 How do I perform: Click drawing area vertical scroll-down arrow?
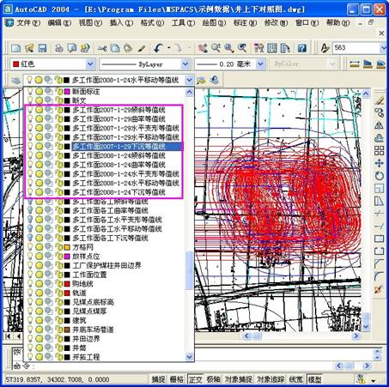(366, 326)
